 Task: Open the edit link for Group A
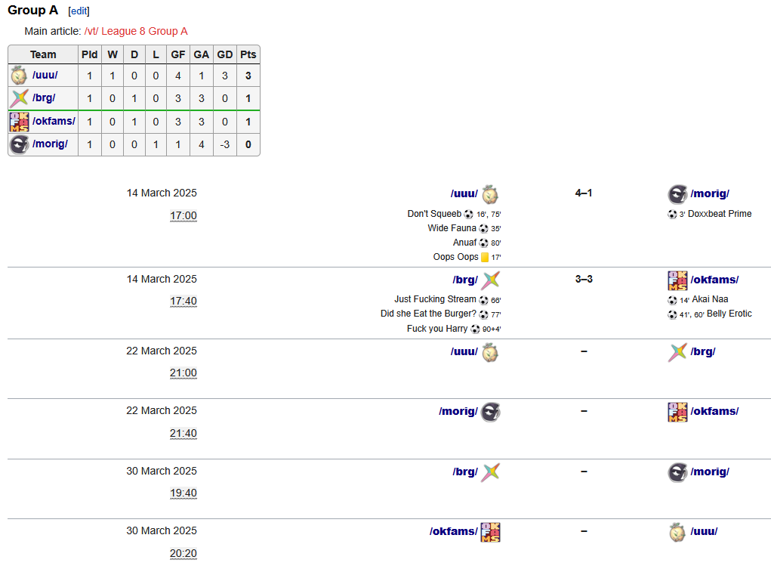coord(79,11)
